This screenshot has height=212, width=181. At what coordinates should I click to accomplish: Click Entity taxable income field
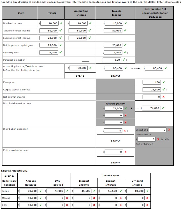[x=114, y=152]
